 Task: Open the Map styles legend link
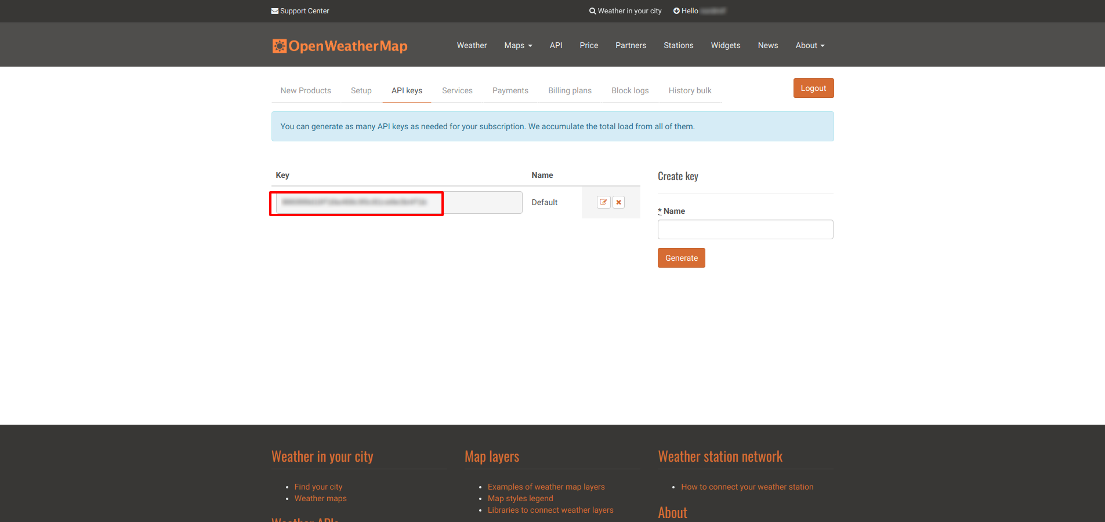[x=520, y=498]
